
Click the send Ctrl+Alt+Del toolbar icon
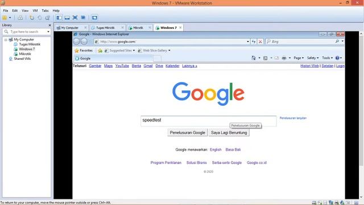[20, 18]
